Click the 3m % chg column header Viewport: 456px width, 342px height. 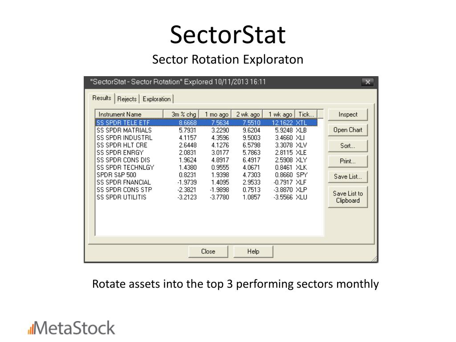(181, 114)
